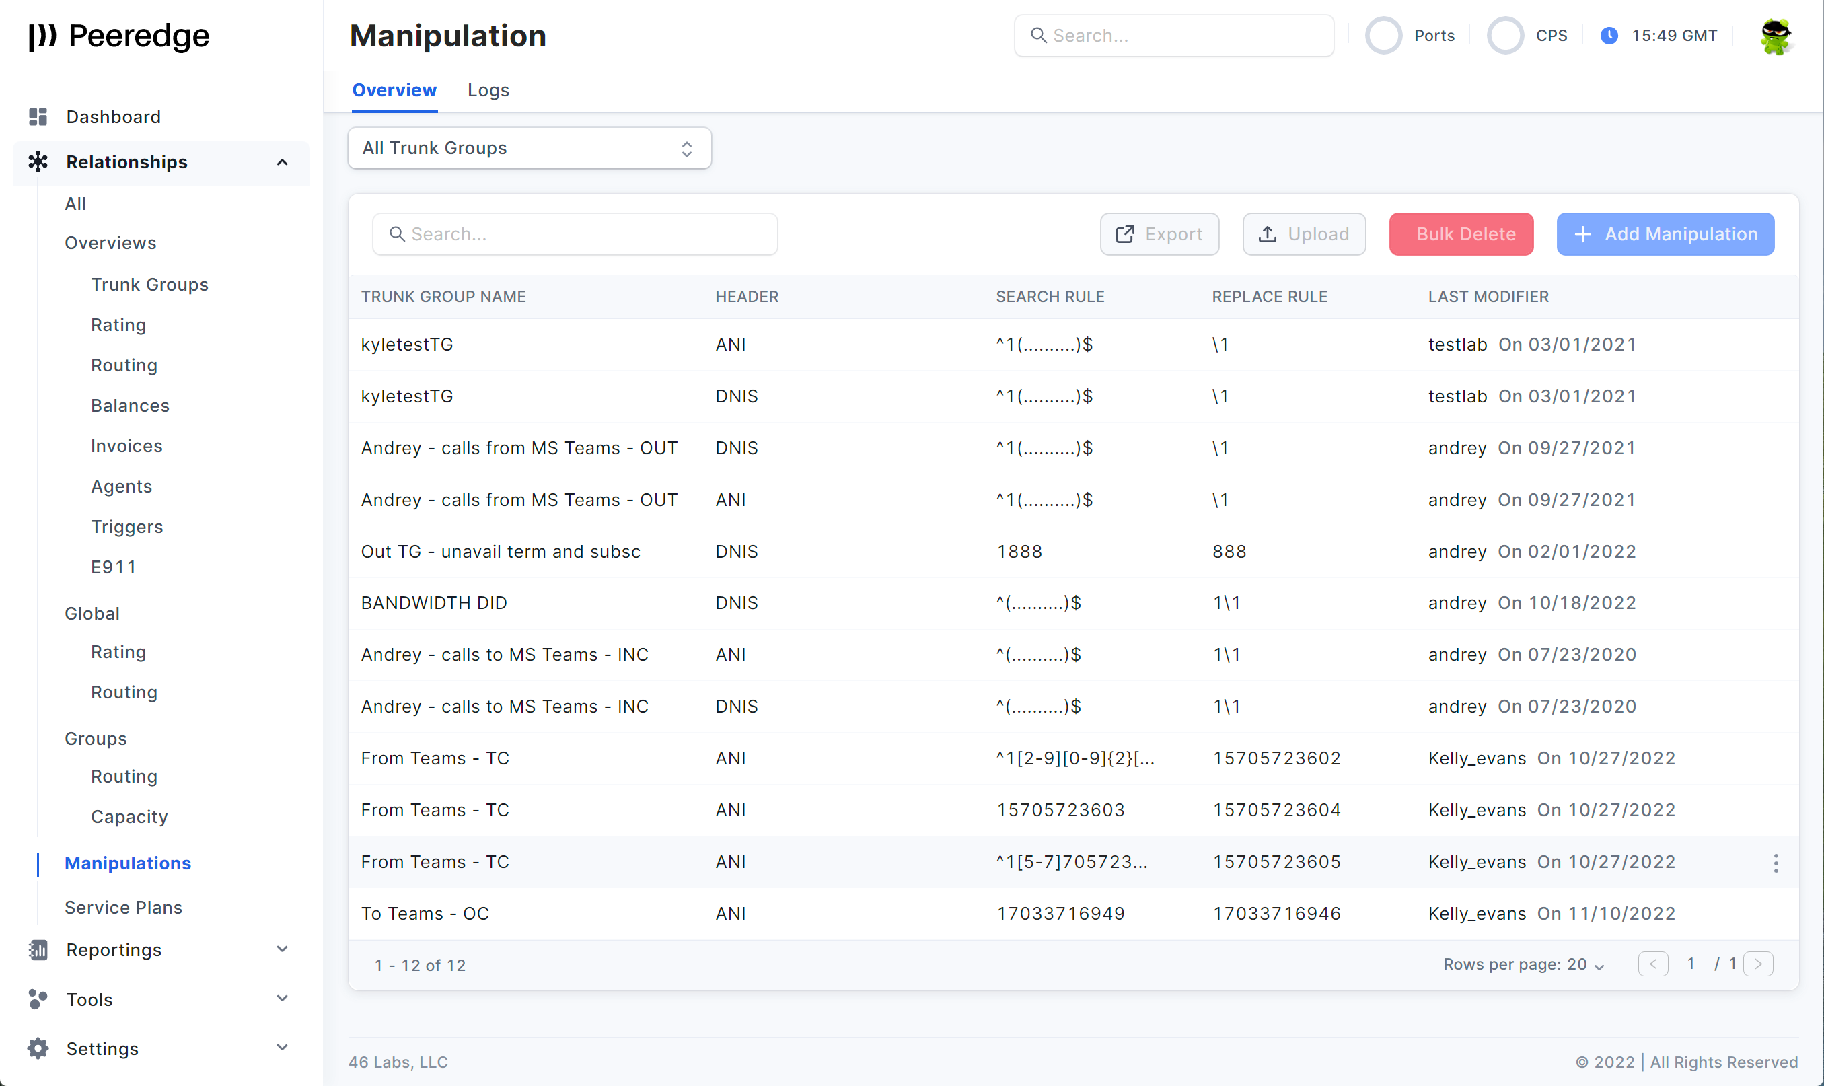Click the clock icon beside GMT time

tap(1609, 36)
